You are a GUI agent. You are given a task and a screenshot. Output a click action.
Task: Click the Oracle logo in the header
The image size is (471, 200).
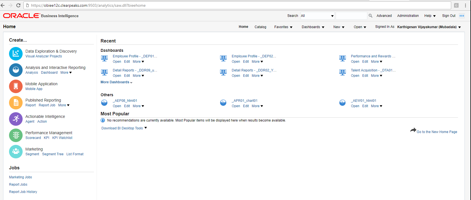[21, 16]
